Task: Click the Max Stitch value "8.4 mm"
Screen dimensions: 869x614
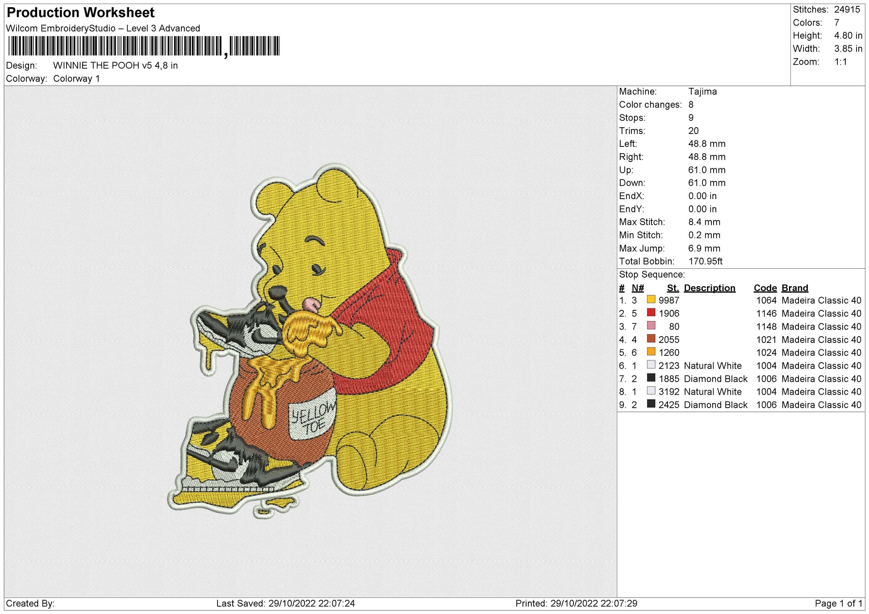Action: [x=704, y=222]
